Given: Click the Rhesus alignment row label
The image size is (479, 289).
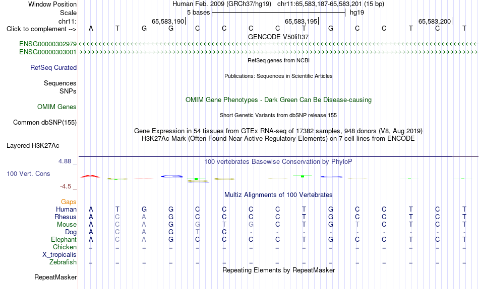Looking at the screenshot, I should 66,217.
